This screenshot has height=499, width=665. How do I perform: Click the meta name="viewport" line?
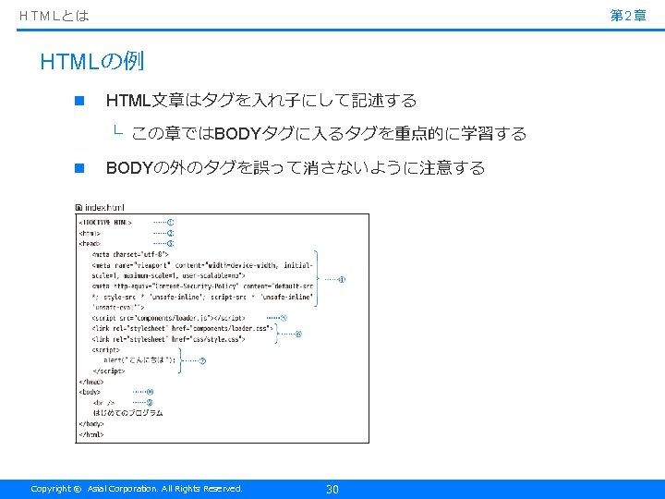[x=202, y=265]
